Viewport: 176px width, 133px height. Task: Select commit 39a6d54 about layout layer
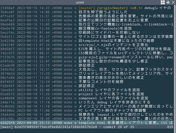(87, 115)
